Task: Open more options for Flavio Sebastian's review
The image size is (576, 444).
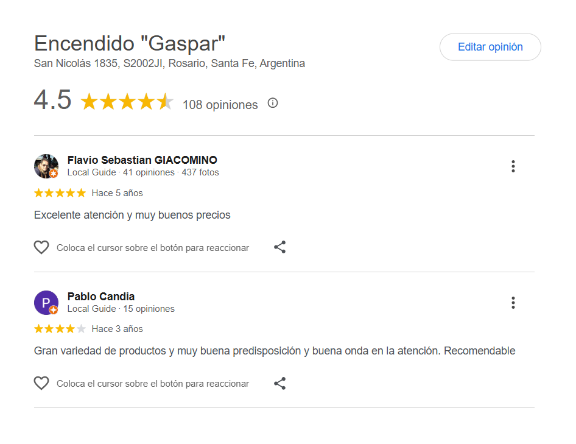Action: pyautogui.click(x=513, y=166)
